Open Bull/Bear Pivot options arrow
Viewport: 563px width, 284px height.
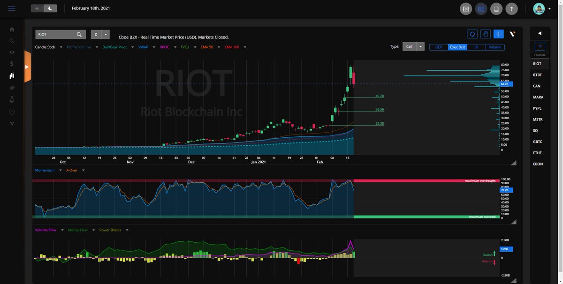(133, 47)
